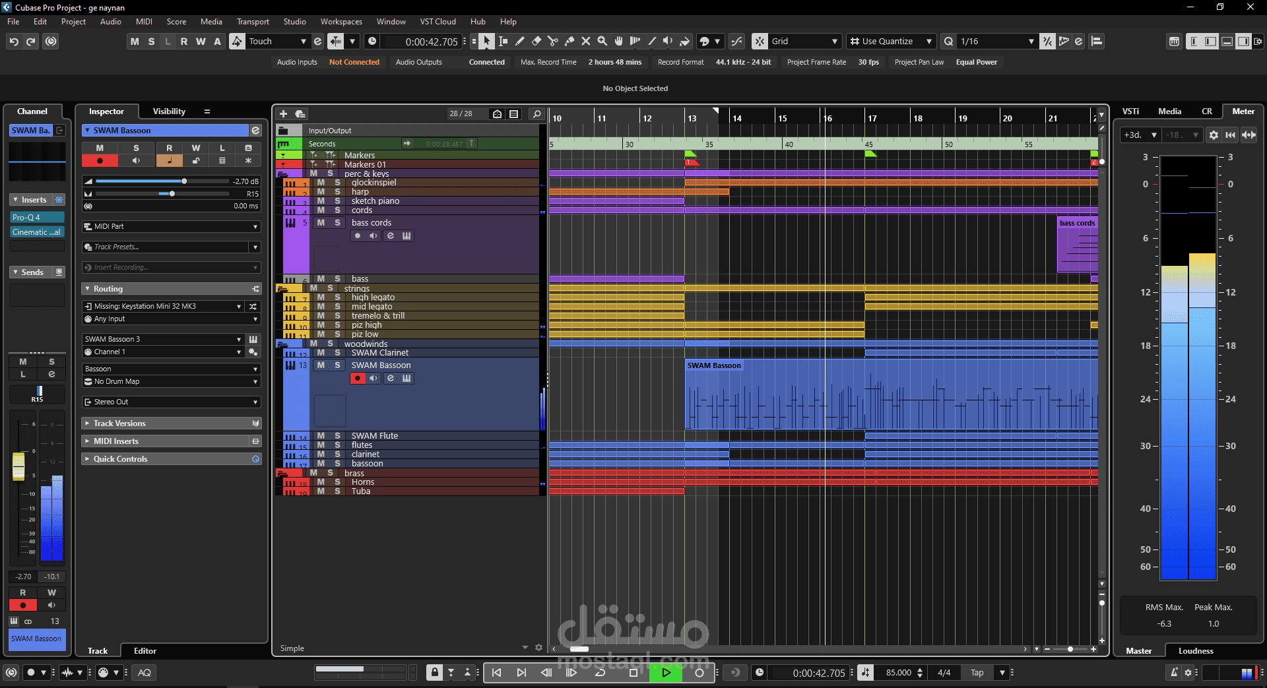Click the Not Connected audio inputs status
This screenshot has height=688, width=1267.
354,62
